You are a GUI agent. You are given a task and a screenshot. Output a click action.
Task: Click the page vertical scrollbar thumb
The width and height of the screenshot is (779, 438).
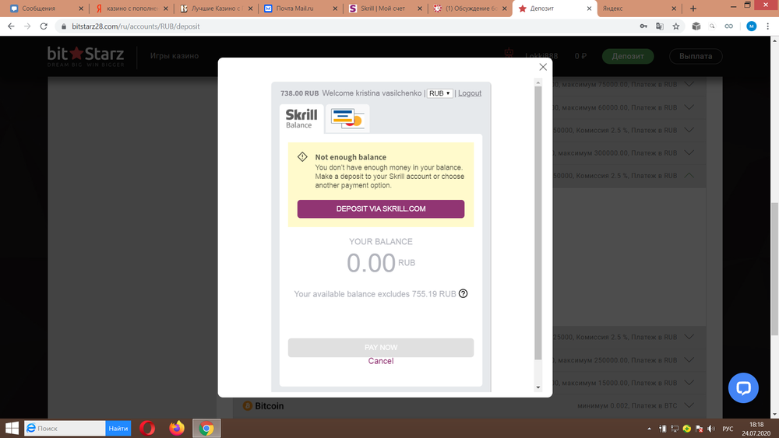click(774, 269)
